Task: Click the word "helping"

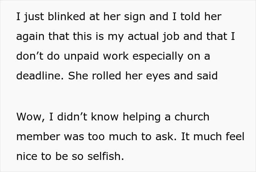Action: [x=142, y=117]
